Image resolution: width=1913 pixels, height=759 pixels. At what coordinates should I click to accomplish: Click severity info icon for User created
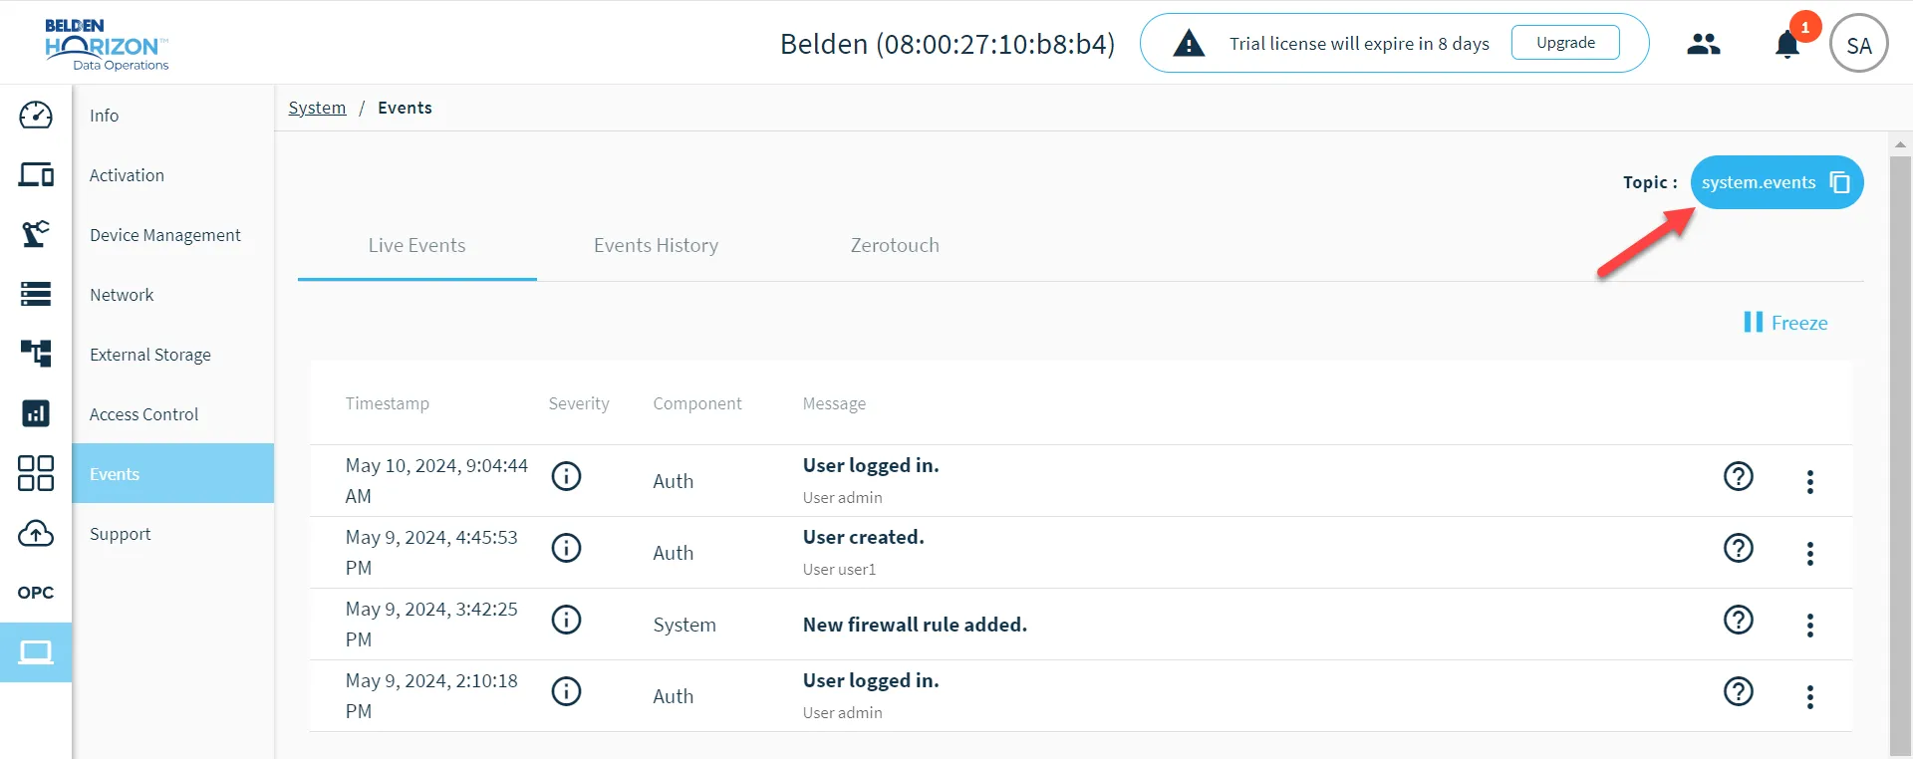click(567, 548)
